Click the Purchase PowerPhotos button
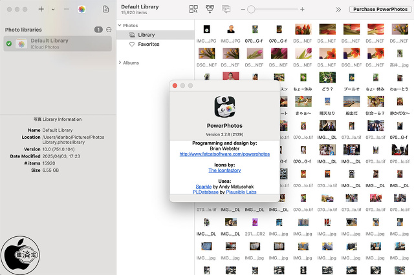The image size is (414, 275). [x=379, y=10]
